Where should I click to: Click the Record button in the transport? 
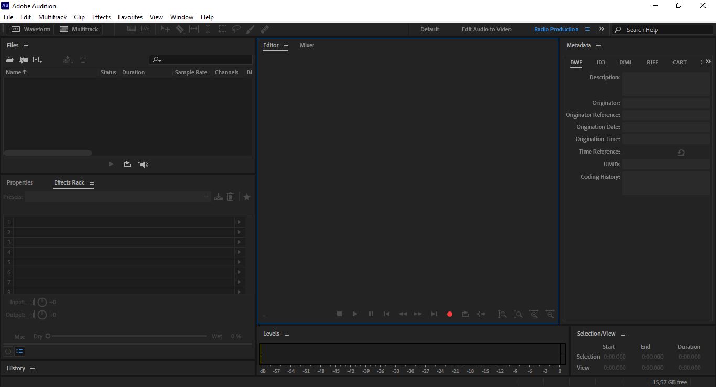click(x=449, y=314)
